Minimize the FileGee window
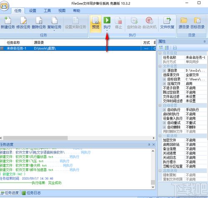The height and width of the screenshot is (198, 208). pyautogui.click(x=187, y=3)
